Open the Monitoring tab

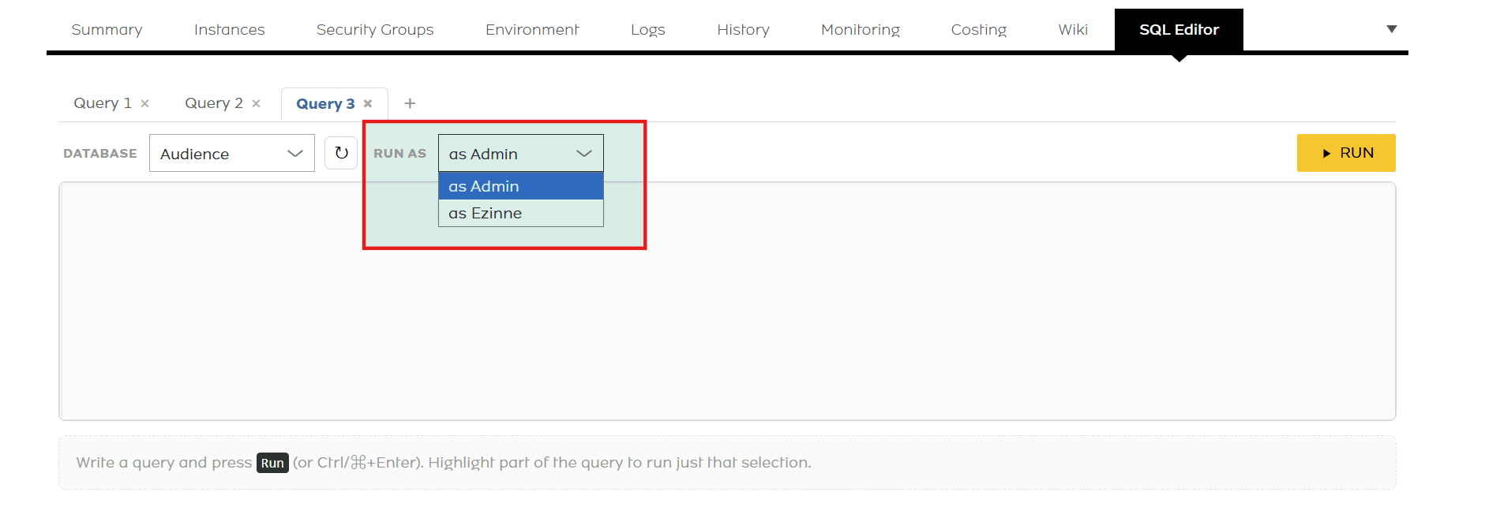click(x=861, y=29)
